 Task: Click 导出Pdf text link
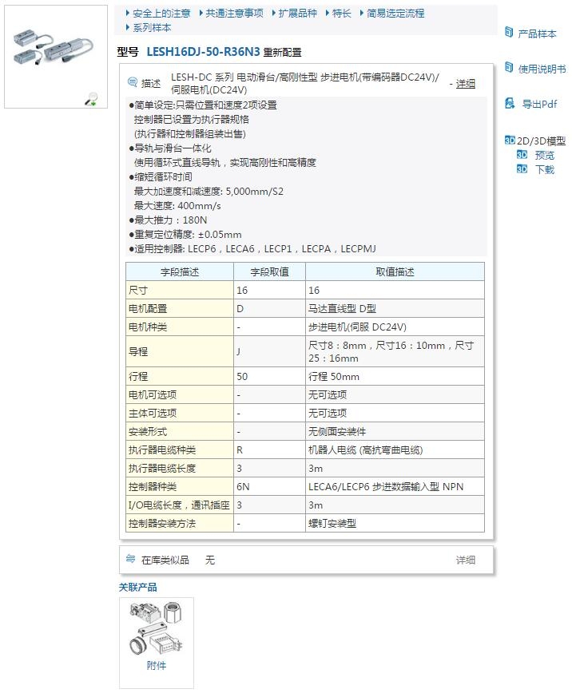click(x=539, y=105)
